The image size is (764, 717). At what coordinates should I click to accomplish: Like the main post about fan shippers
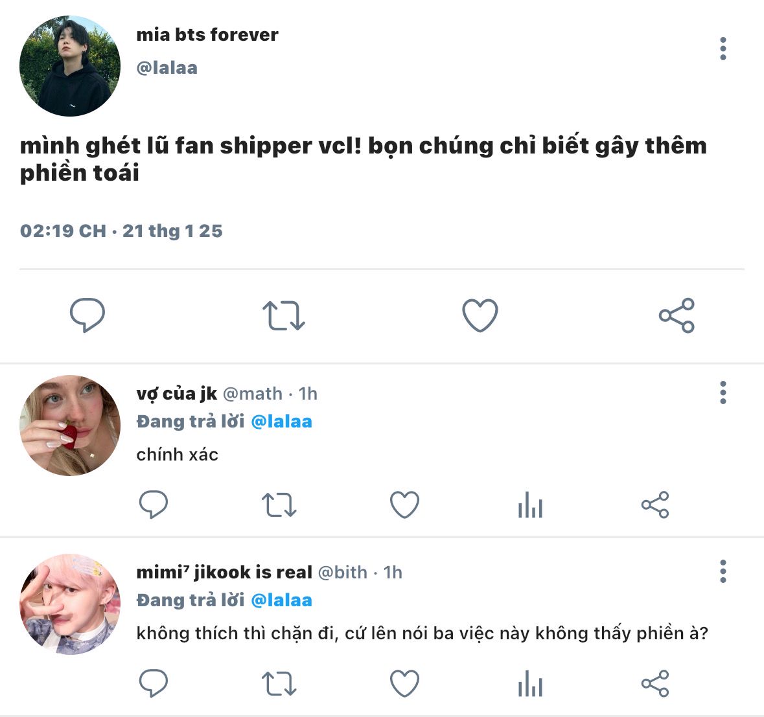pyautogui.click(x=480, y=315)
